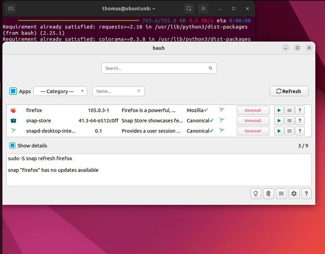Click Canonical publisher in snap-store row

(198, 121)
